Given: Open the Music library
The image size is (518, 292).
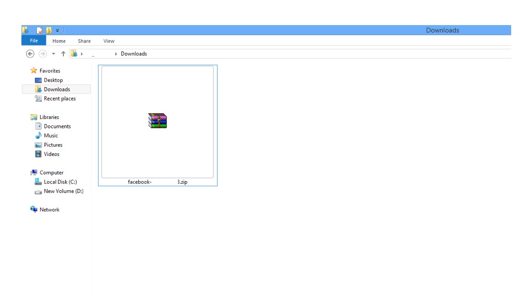Looking at the screenshot, I should [51, 136].
